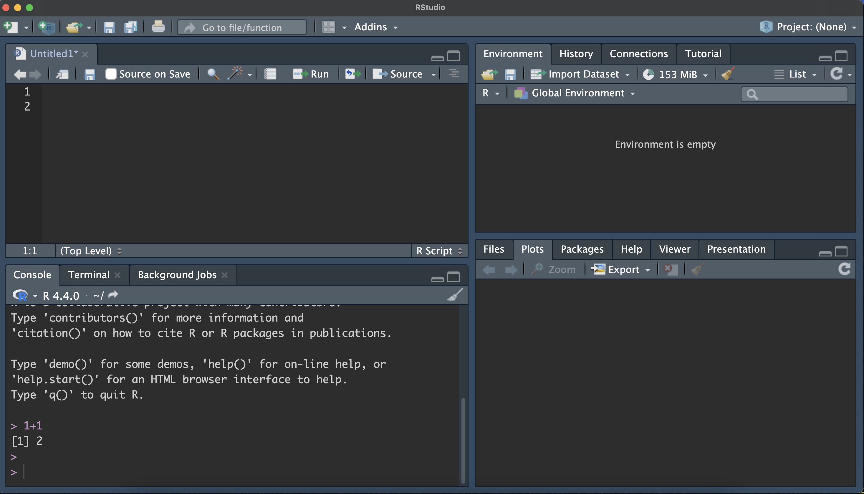
Task: Refresh the Environment pane
Action: coord(837,73)
